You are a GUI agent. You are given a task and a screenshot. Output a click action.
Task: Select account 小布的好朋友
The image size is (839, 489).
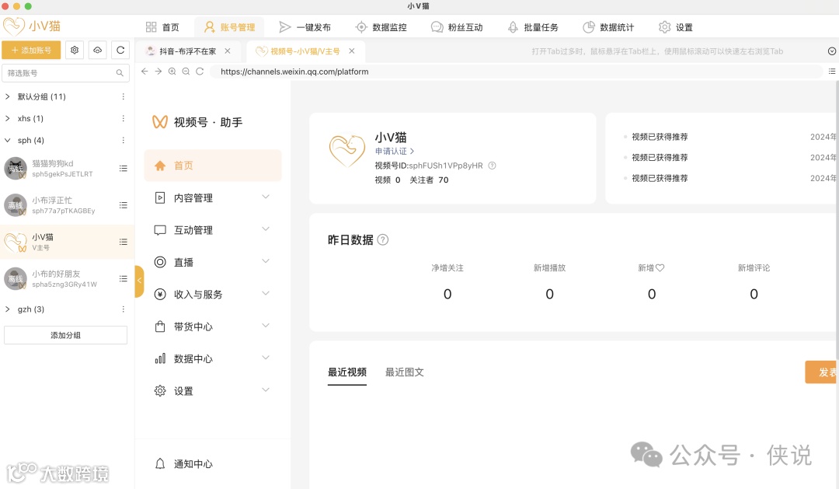coord(65,278)
